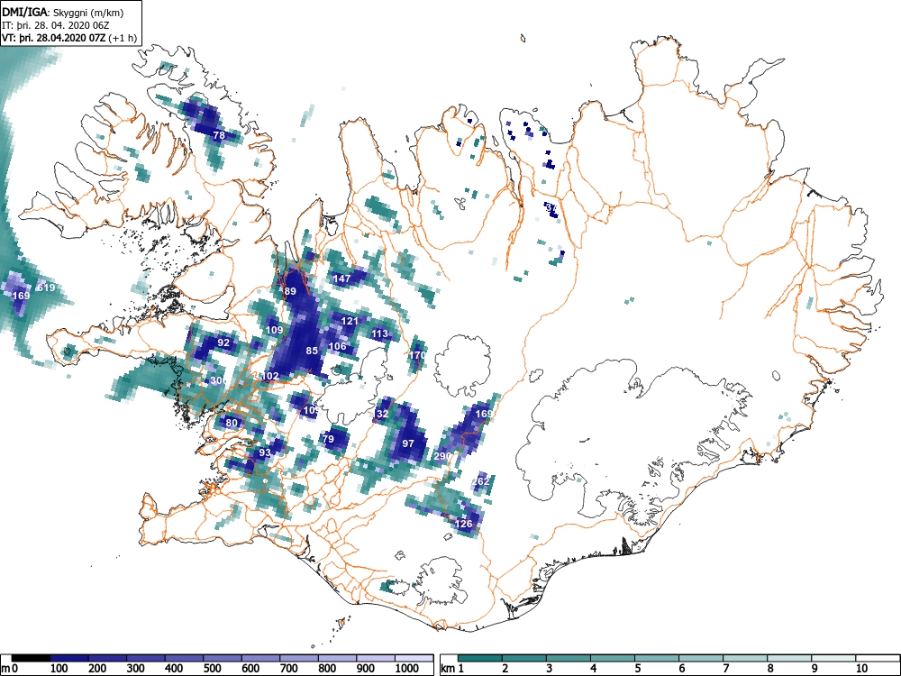Select the 80 visibility value
Image resolution: width=901 pixels, height=676 pixels.
[x=232, y=423]
